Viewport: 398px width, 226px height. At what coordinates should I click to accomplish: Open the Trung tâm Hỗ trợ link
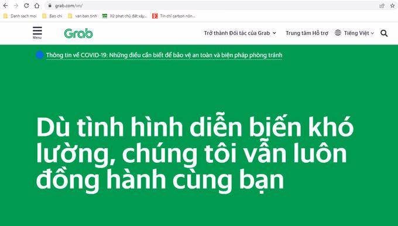click(x=307, y=33)
